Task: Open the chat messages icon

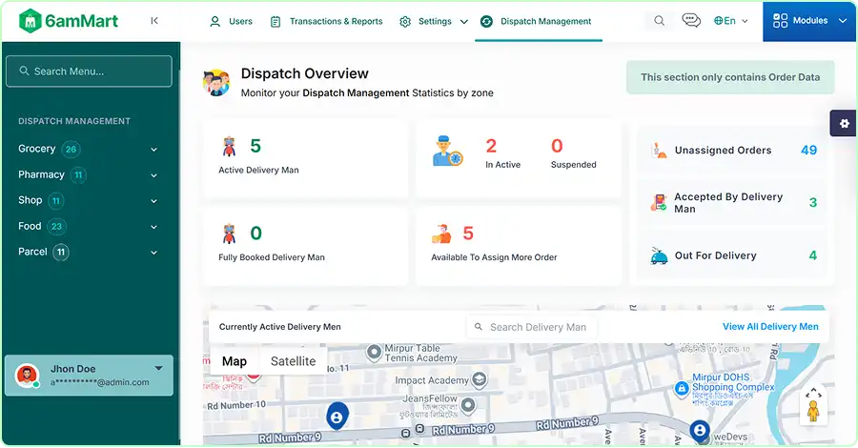Action: pos(691,21)
